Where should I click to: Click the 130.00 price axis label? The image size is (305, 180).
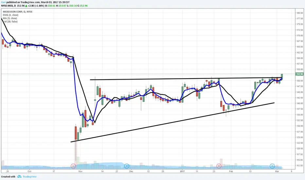click(x=299, y=126)
